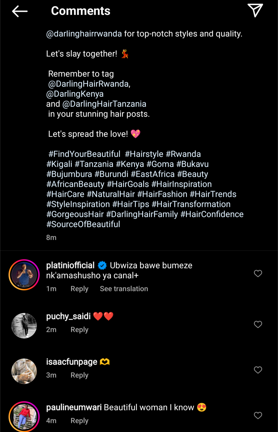Open isaacfunpage's profile avatar
278x432 pixels.
tap(24, 371)
